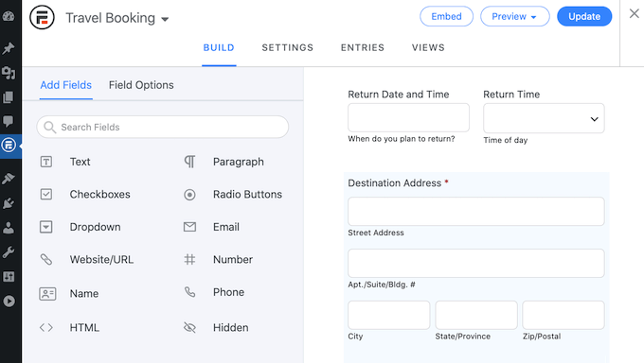644x363 pixels.
Task: Open Settings sliders icon in sidebar
Action: [x=9, y=276]
